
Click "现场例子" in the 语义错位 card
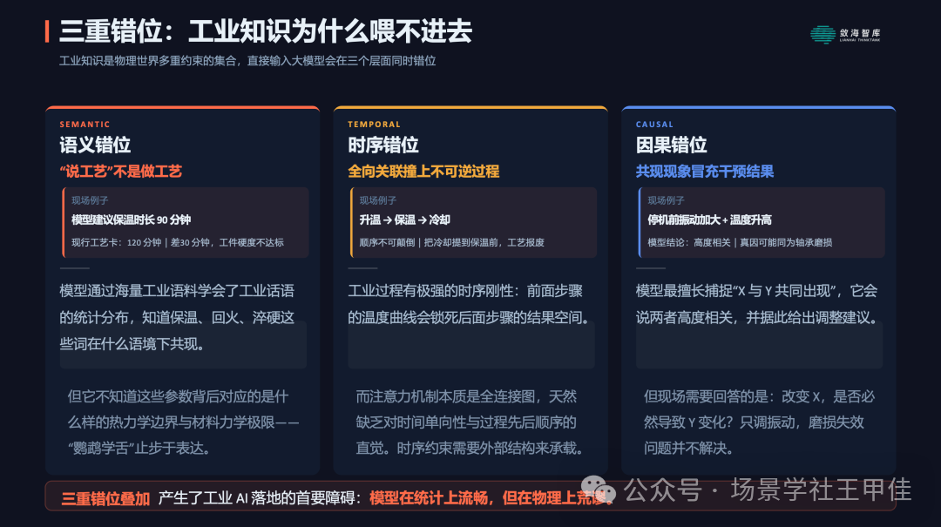90,200
